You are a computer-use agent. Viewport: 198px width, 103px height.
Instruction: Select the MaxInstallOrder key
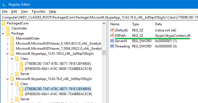pyautogui.click(x=28, y=38)
